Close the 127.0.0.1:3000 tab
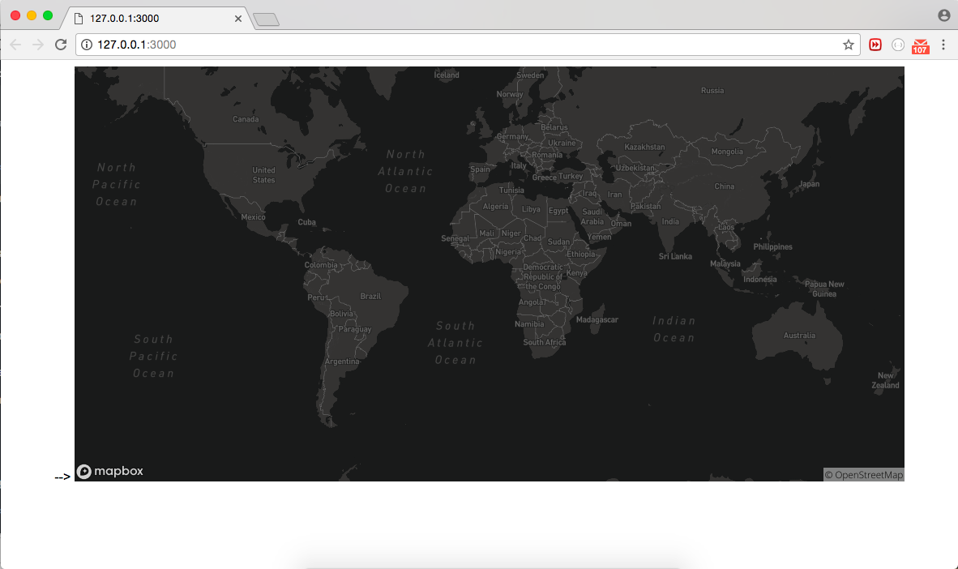This screenshot has width=958, height=569. tap(238, 18)
